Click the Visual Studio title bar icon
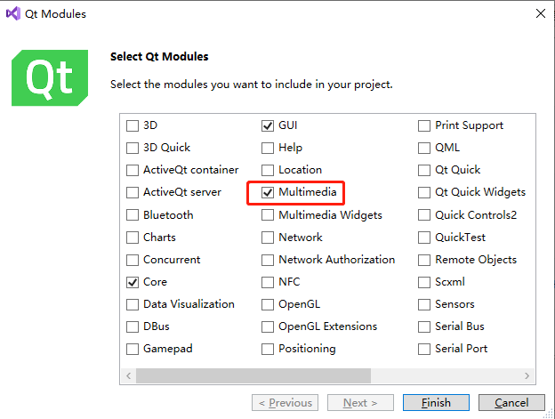The image size is (555, 419). tap(13, 14)
